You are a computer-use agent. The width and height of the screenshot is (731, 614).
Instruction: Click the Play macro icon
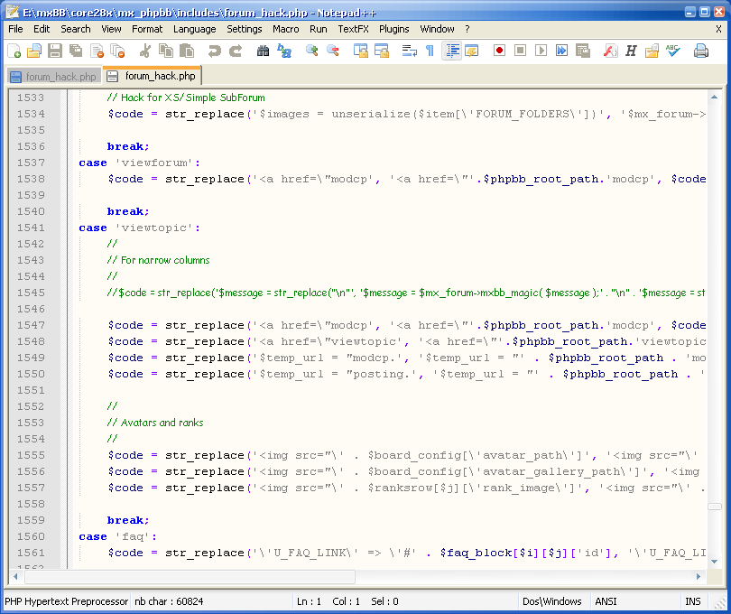tap(541, 51)
